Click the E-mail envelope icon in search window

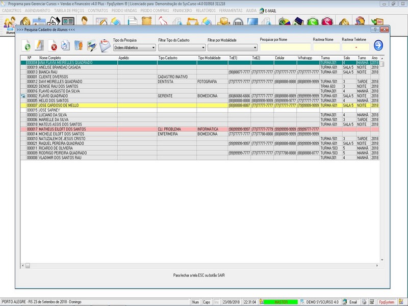point(105,45)
